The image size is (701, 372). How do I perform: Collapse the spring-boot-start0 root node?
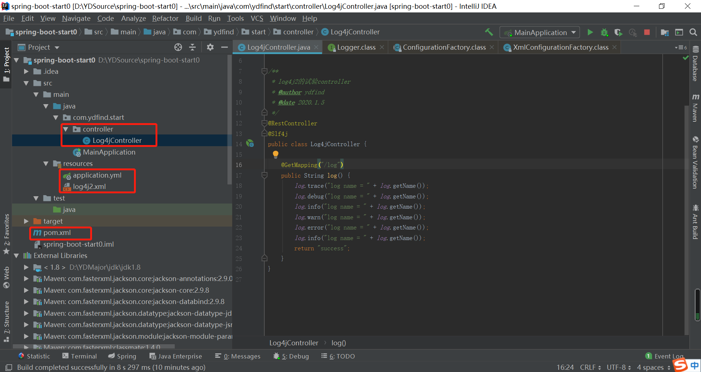tap(16, 60)
